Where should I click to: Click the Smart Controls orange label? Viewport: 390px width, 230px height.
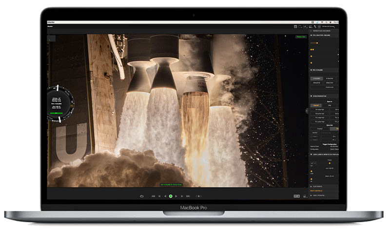pyautogui.click(x=316, y=191)
